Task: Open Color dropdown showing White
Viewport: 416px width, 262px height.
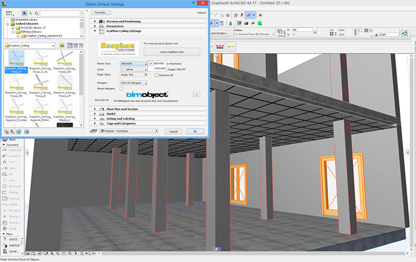Action: (134, 70)
